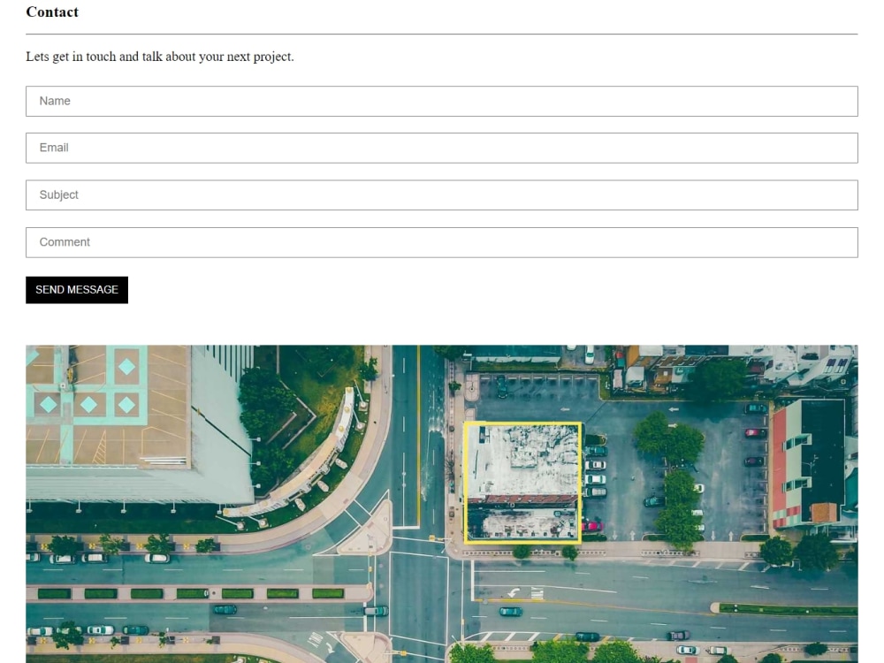The width and height of the screenshot is (884, 663).
Task: Click the Contact heading text
Action: (52, 11)
